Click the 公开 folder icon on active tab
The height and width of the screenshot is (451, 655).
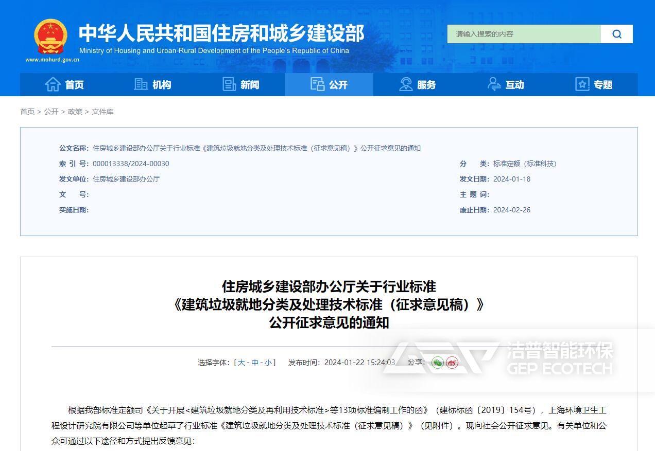[318, 84]
